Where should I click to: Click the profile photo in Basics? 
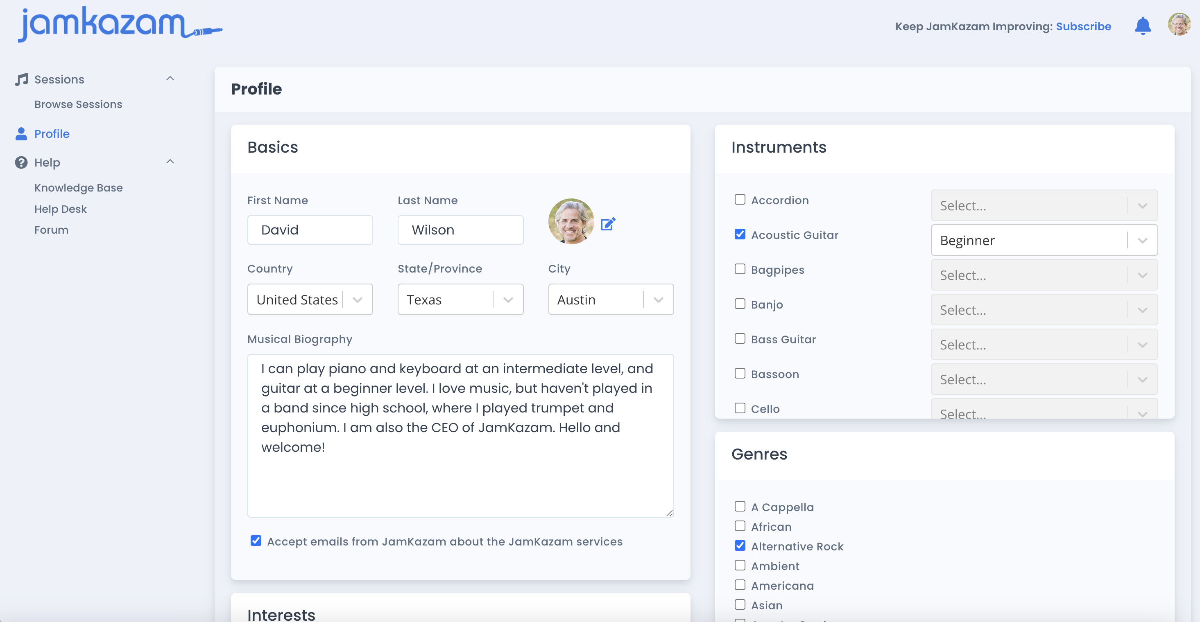[571, 222]
